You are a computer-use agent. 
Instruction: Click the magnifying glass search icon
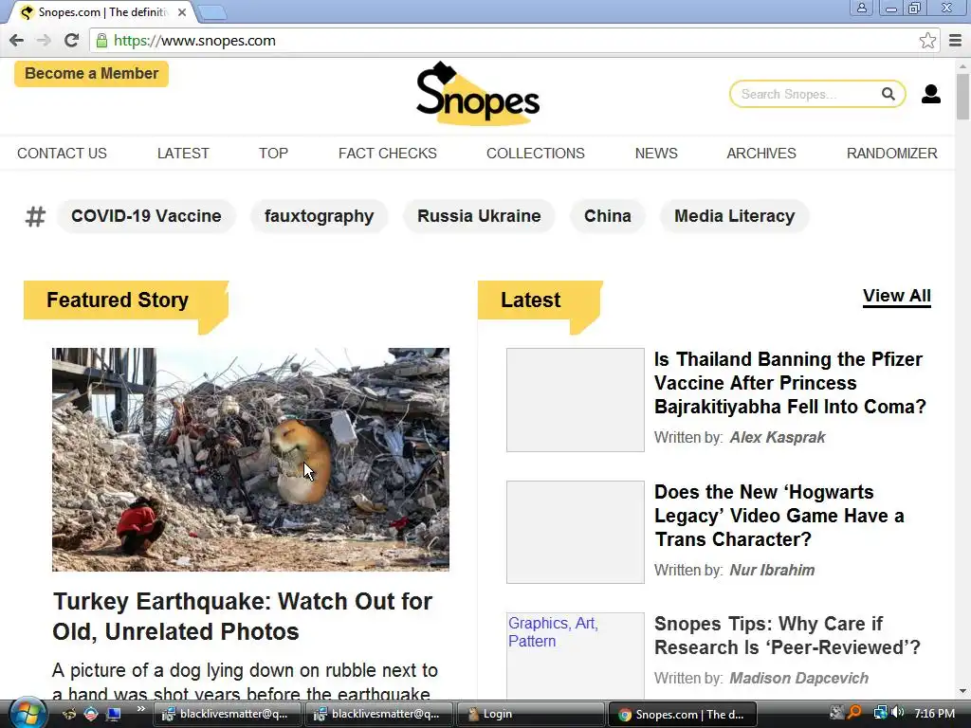[x=888, y=94]
